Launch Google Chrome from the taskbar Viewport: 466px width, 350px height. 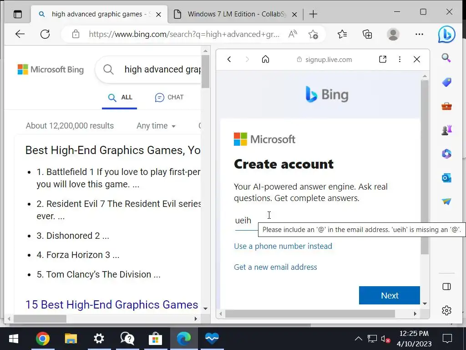(x=42, y=339)
